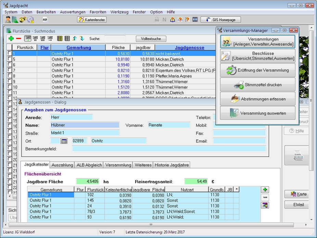Click the horizontal scrollbar at the window bottom
Image resolution: width=317 pixels, height=238 pixels.
(x=151, y=225)
